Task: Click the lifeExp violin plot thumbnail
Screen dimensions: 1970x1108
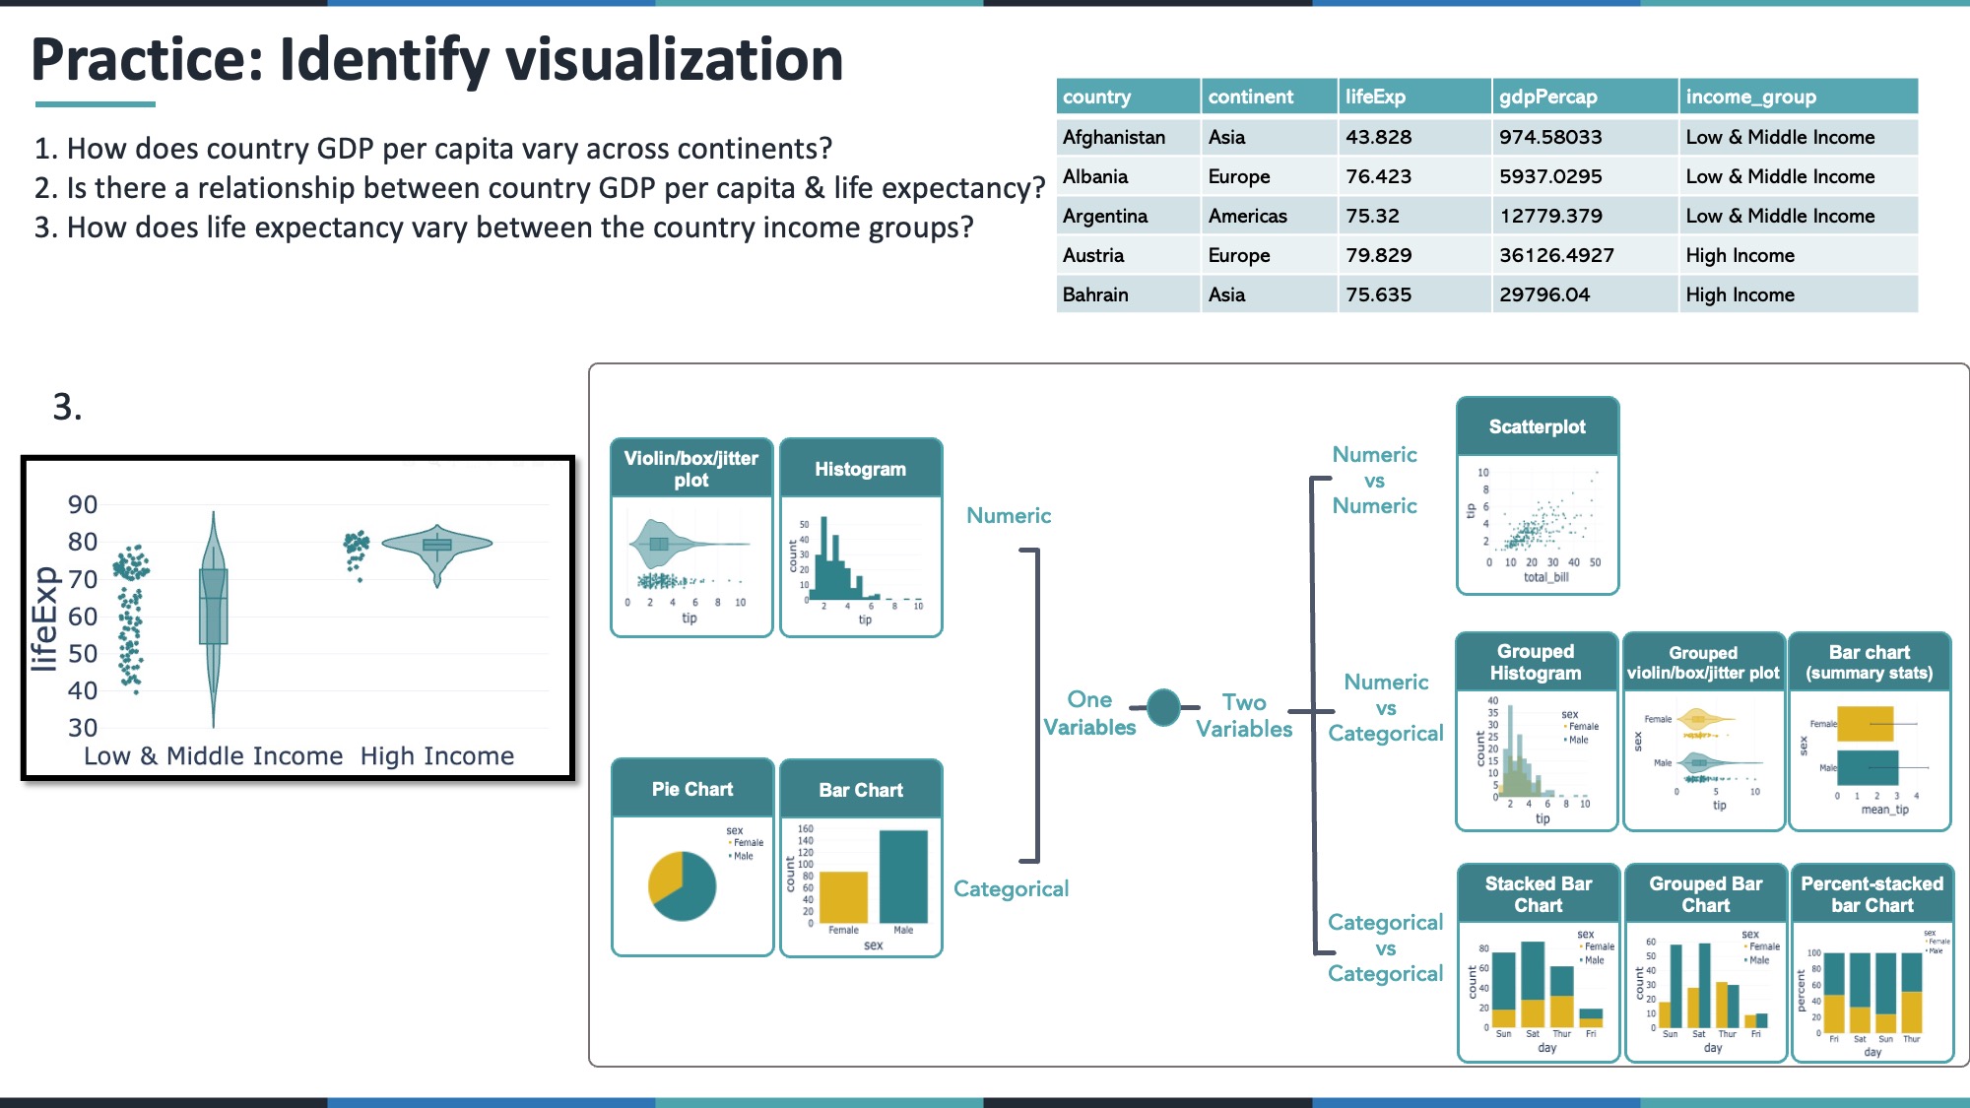Action: pos(297,619)
